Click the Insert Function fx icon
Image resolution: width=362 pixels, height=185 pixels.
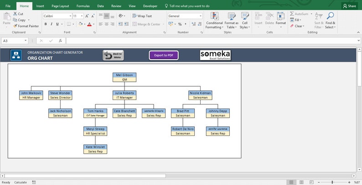click(x=60, y=41)
